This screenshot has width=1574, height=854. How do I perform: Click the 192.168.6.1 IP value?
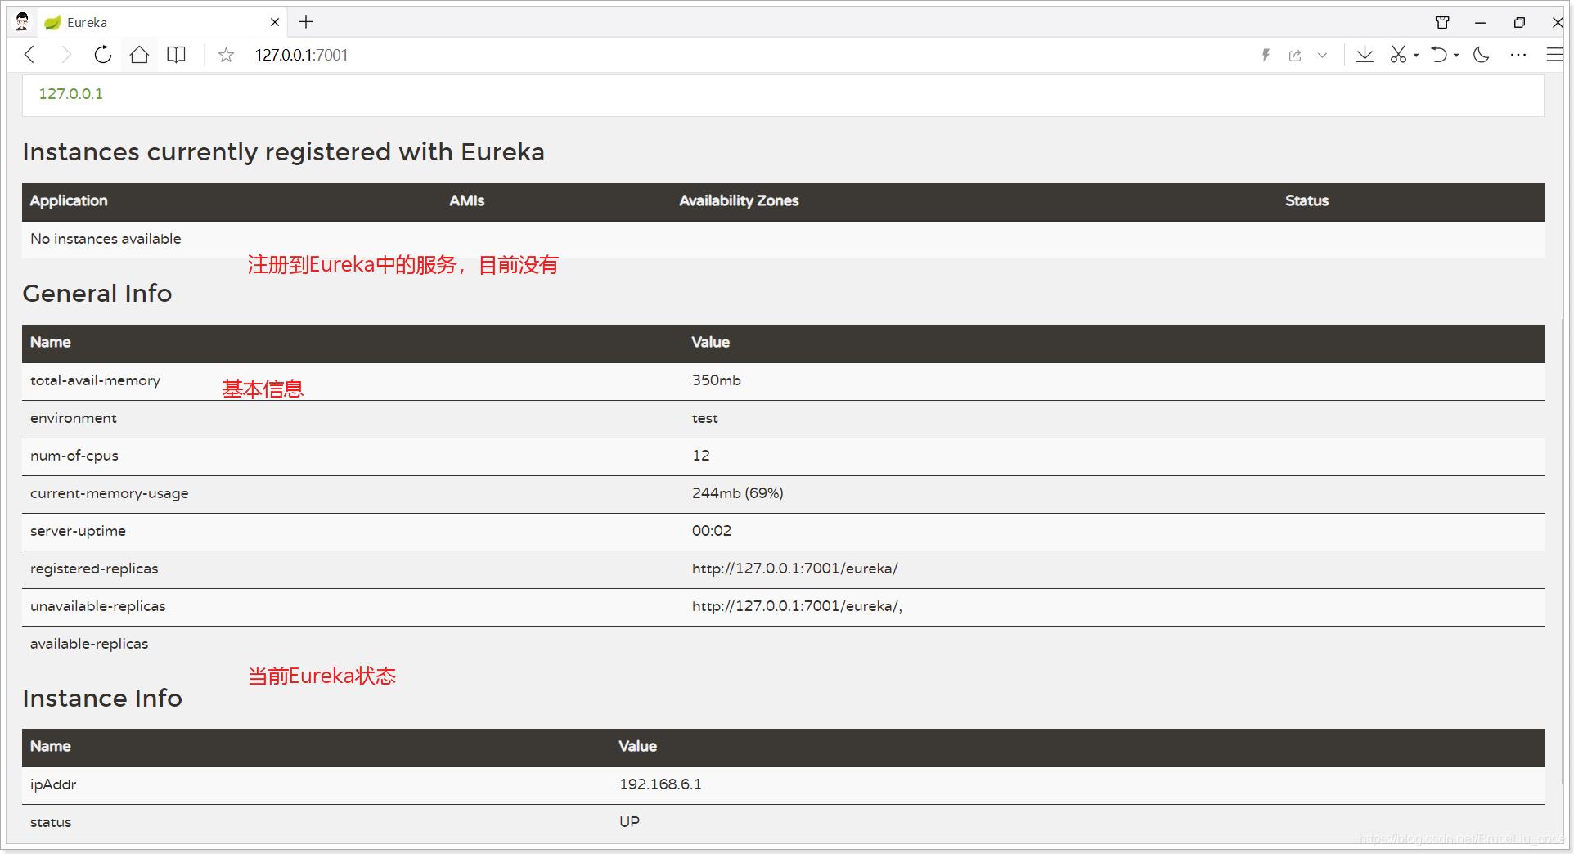tap(660, 784)
